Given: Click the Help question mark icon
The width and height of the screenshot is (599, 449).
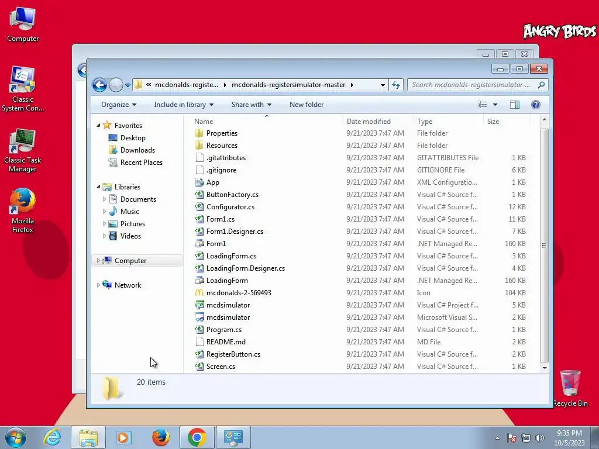Looking at the screenshot, I should (536, 105).
